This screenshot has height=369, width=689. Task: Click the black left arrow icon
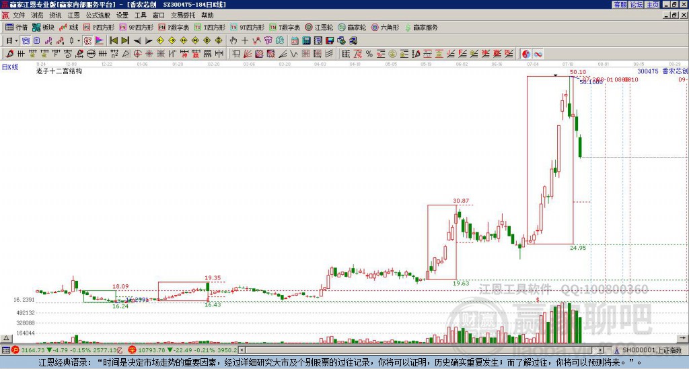[x=137, y=41]
